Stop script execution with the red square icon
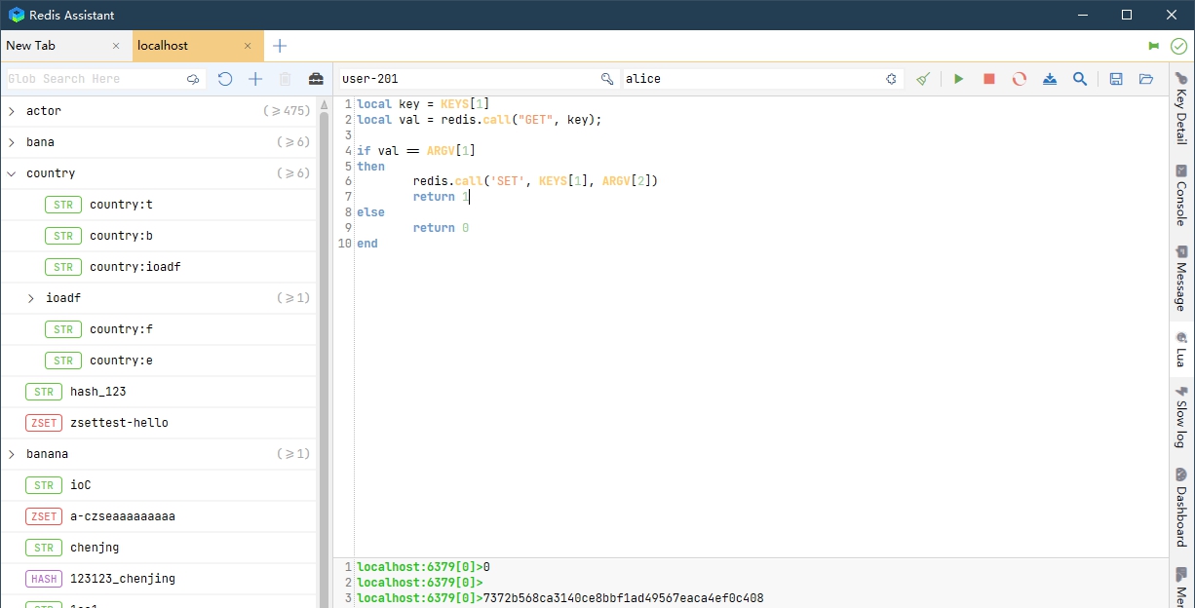The width and height of the screenshot is (1195, 608). tap(988, 79)
